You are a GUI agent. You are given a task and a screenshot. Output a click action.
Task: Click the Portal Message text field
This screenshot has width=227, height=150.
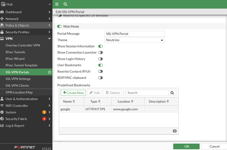134,34
